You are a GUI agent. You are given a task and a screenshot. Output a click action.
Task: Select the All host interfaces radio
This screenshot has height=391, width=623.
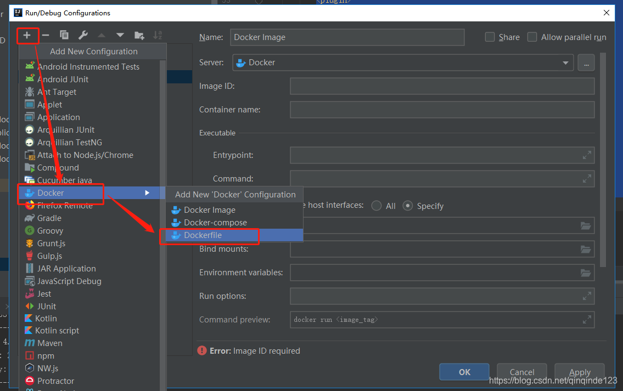point(376,206)
